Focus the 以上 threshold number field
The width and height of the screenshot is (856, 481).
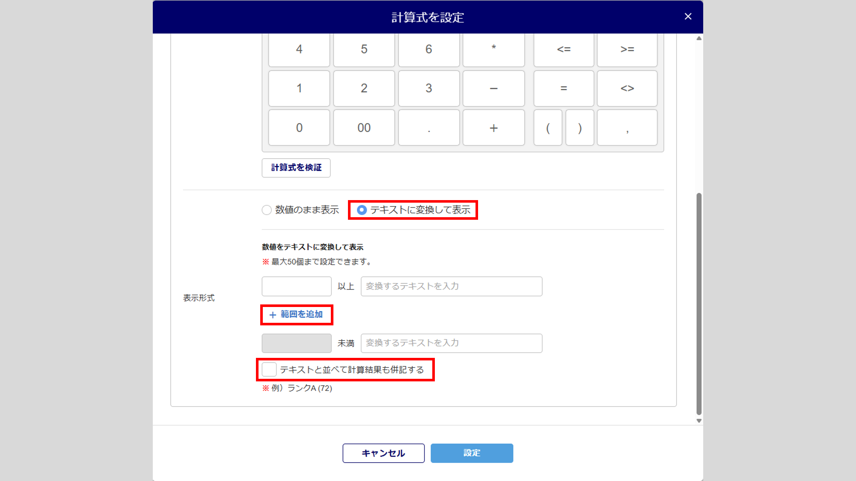coord(297,286)
